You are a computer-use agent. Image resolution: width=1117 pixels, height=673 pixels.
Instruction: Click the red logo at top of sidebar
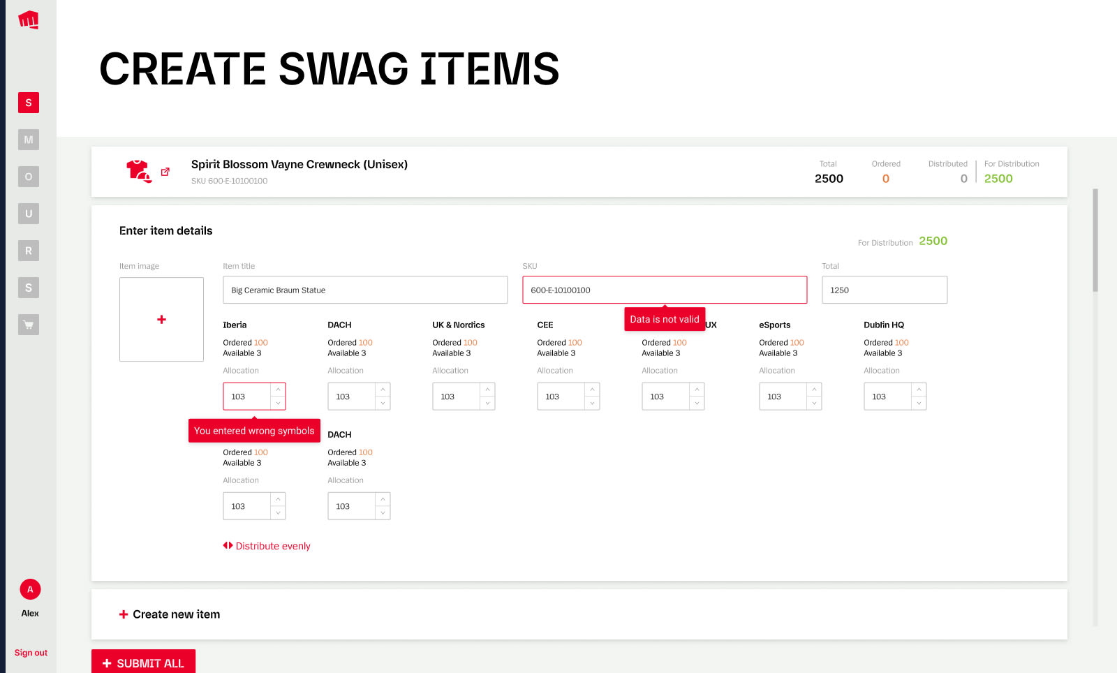coord(29,20)
